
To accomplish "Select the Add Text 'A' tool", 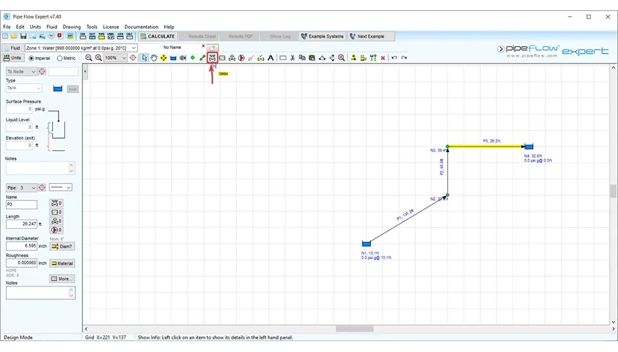I will [x=270, y=58].
